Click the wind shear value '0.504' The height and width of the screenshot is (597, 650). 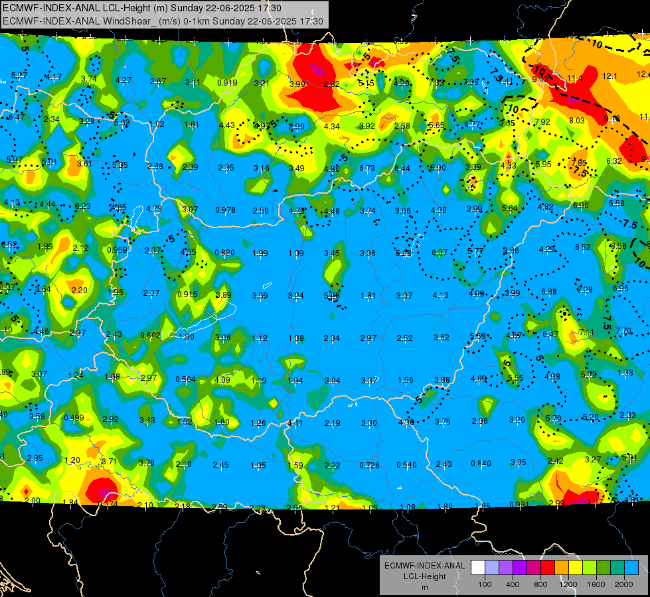(x=185, y=379)
